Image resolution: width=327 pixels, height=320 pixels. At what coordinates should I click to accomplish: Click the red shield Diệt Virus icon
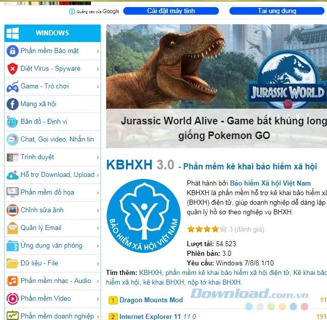pyautogui.click(x=13, y=69)
